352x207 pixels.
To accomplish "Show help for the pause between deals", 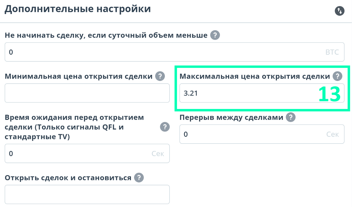I will coord(290,118).
